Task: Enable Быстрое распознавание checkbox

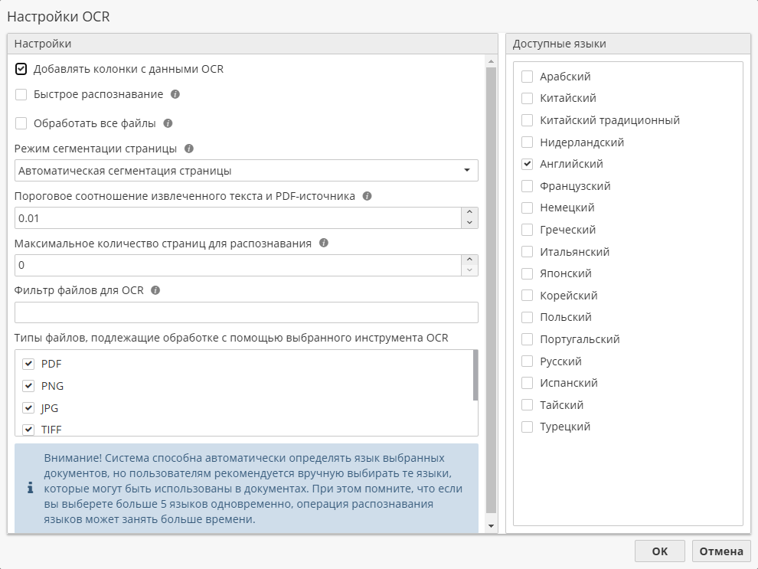Action: tap(21, 94)
